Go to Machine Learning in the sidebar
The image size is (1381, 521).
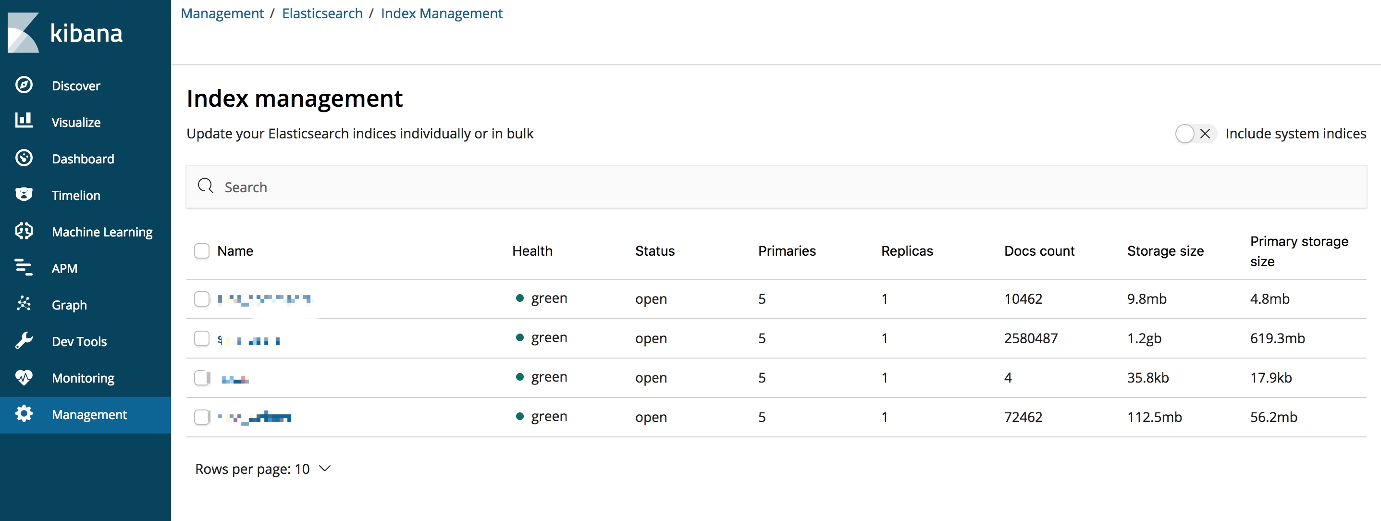click(102, 232)
